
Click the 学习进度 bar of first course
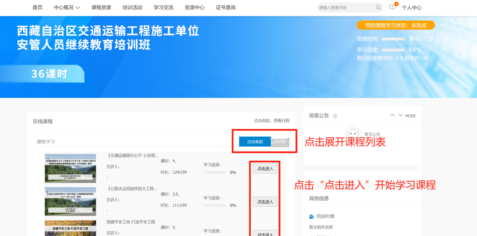[x=215, y=172]
